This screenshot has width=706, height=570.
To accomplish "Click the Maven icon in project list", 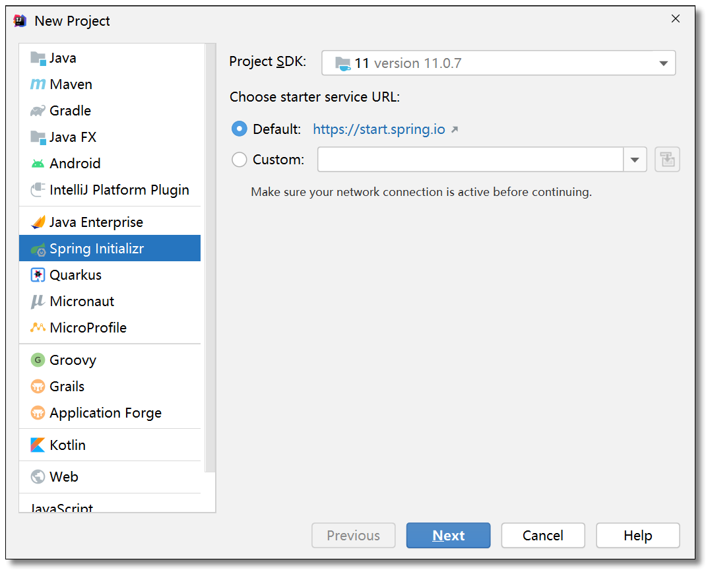I will click(x=38, y=84).
